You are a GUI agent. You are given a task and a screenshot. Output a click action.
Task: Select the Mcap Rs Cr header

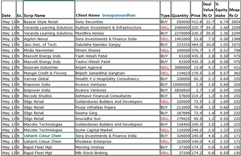click(235, 10)
